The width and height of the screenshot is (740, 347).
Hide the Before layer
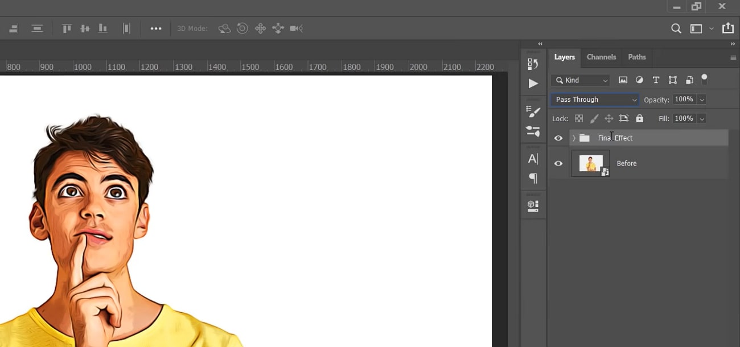(x=558, y=163)
